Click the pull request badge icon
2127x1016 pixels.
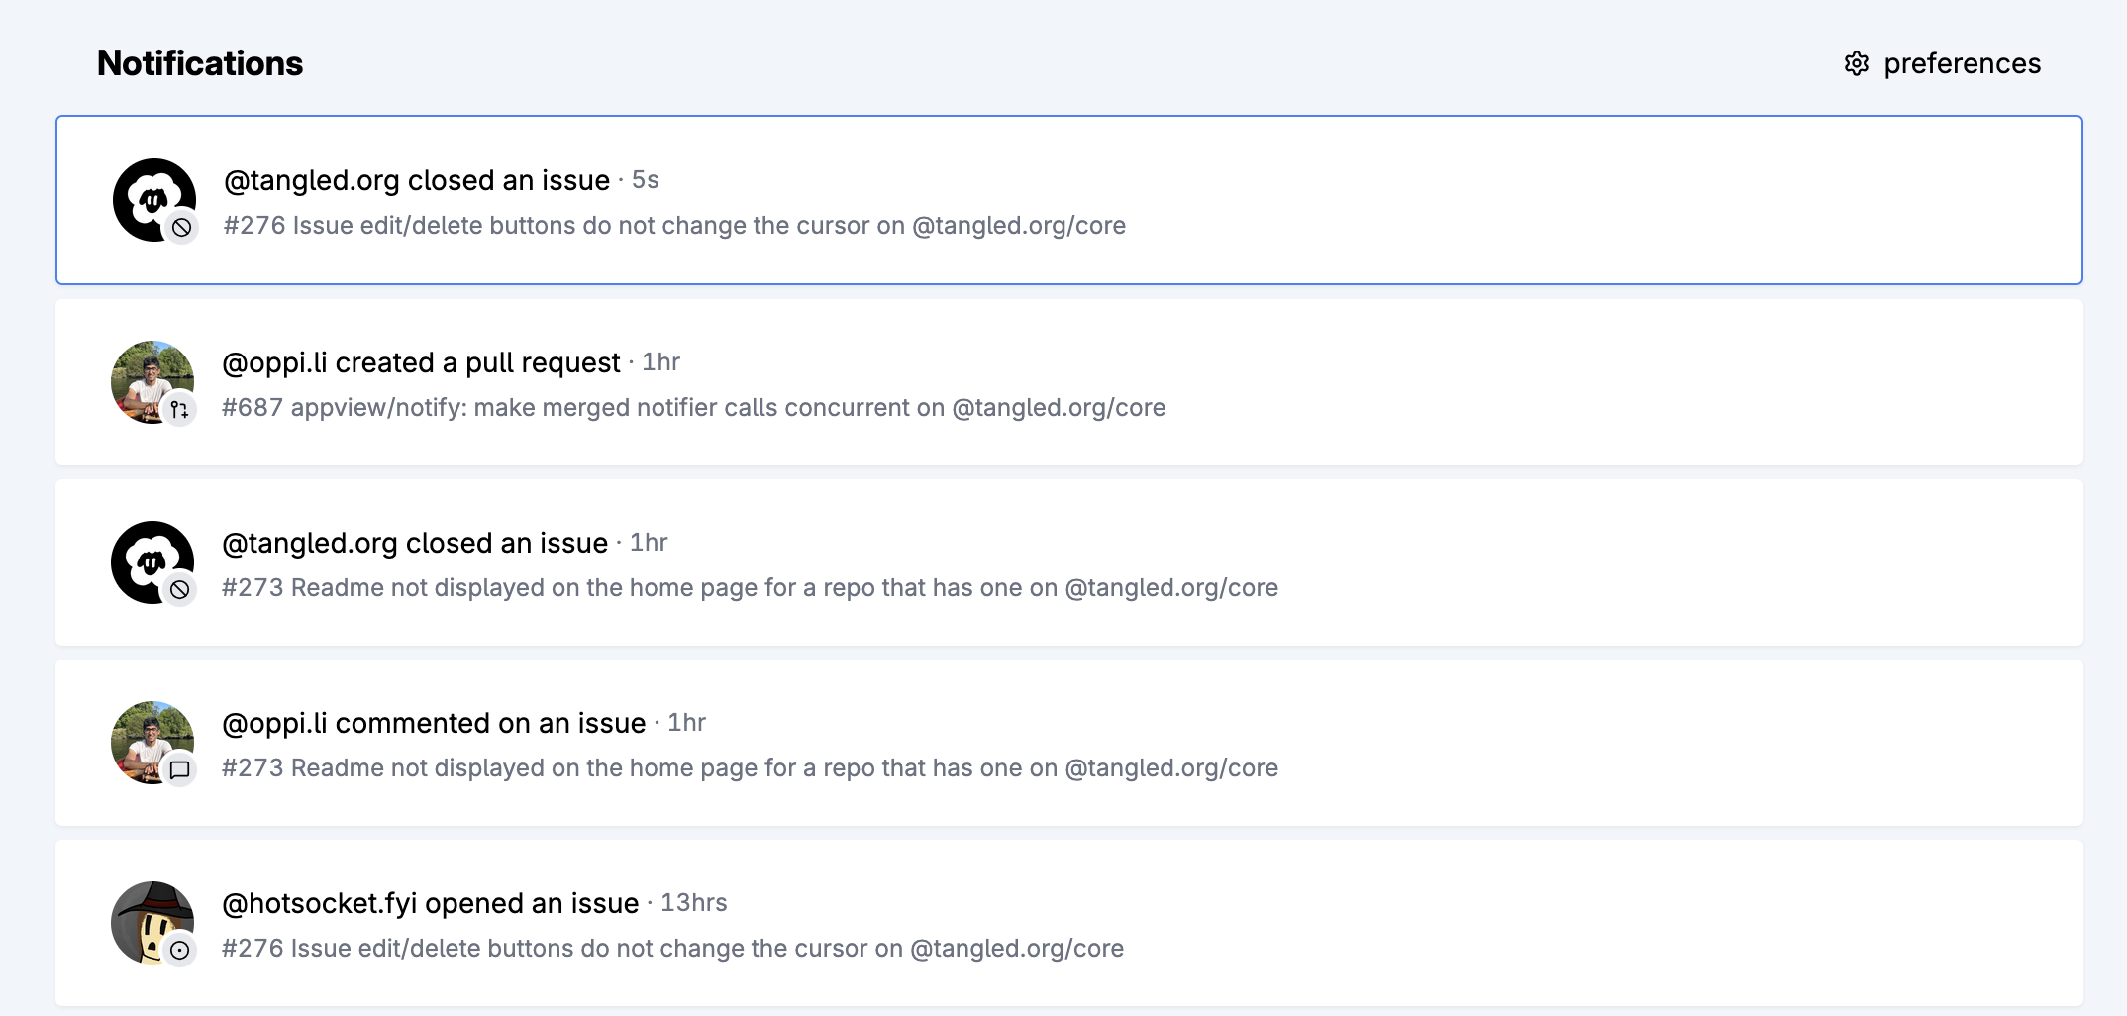pyautogui.click(x=179, y=409)
